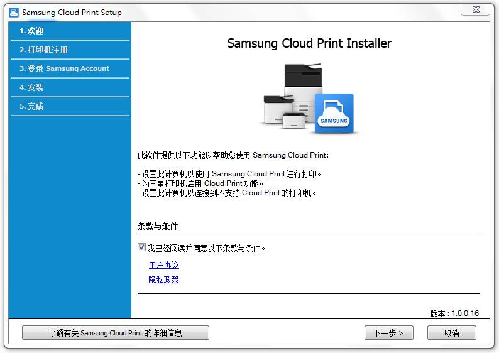Open the 用户协议 user agreement link
The width and height of the screenshot is (499, 353).
pos(163,265)
